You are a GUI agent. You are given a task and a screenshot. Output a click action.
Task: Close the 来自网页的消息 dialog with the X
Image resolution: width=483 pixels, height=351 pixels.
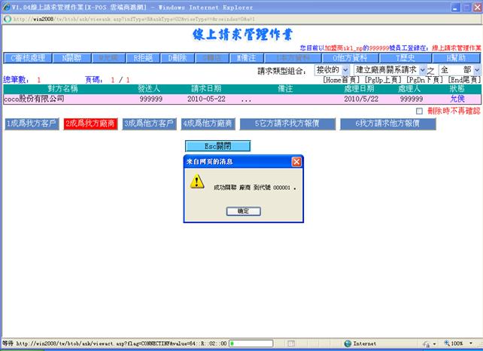(x=296, y=161)
